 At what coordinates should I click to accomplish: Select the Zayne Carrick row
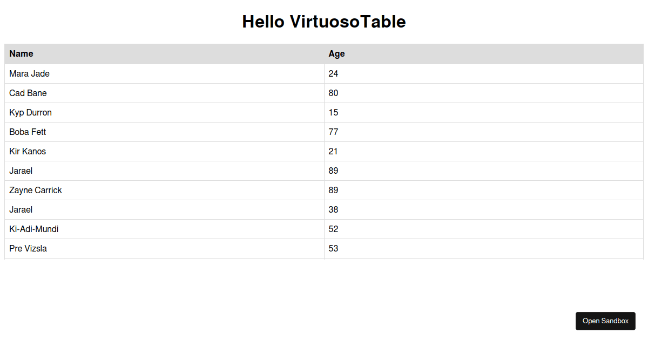coord(162,190)
